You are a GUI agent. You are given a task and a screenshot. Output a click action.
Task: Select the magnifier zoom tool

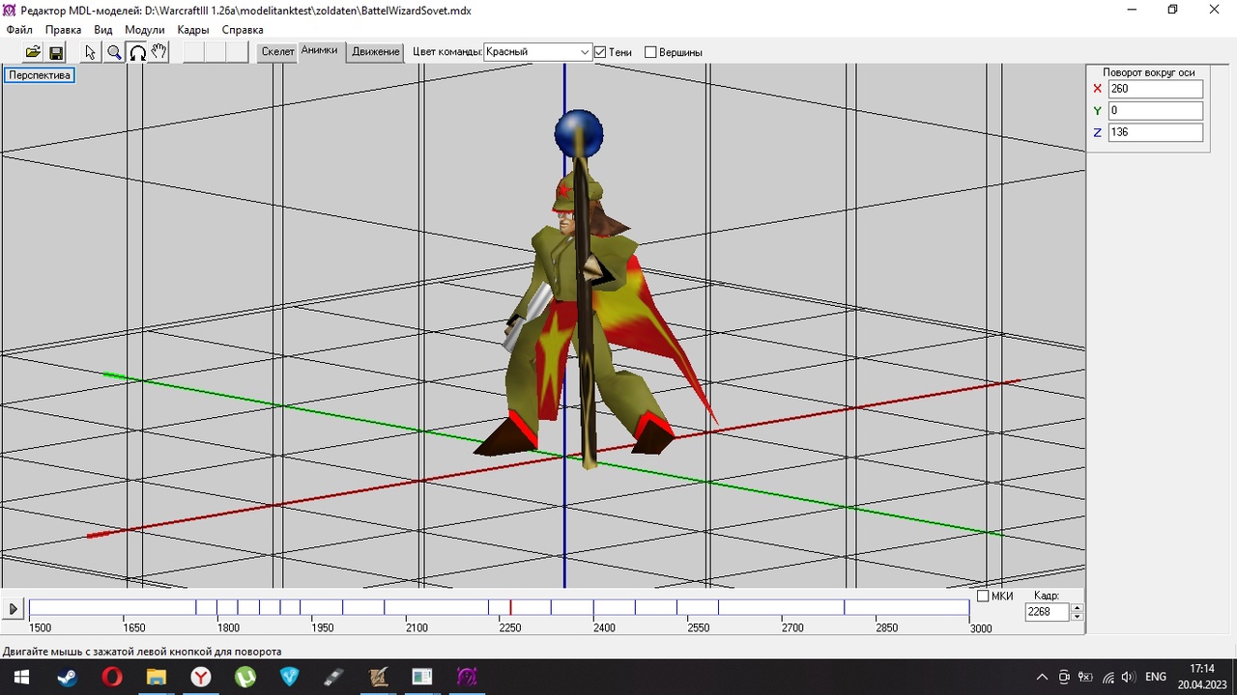point(114,52)
